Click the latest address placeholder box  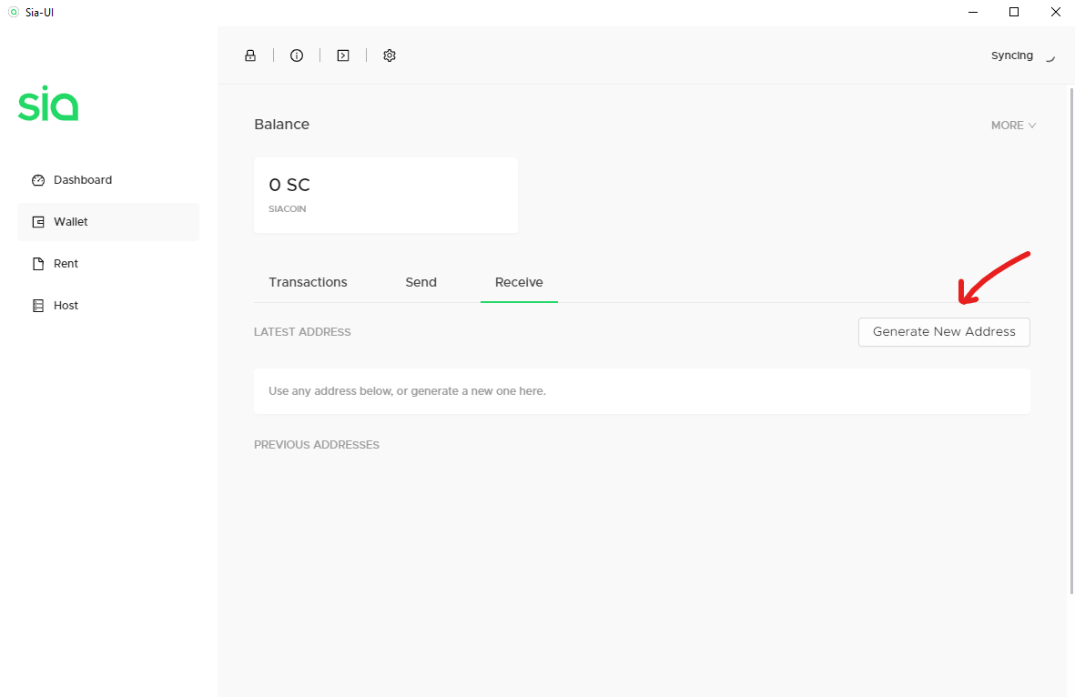642,391
